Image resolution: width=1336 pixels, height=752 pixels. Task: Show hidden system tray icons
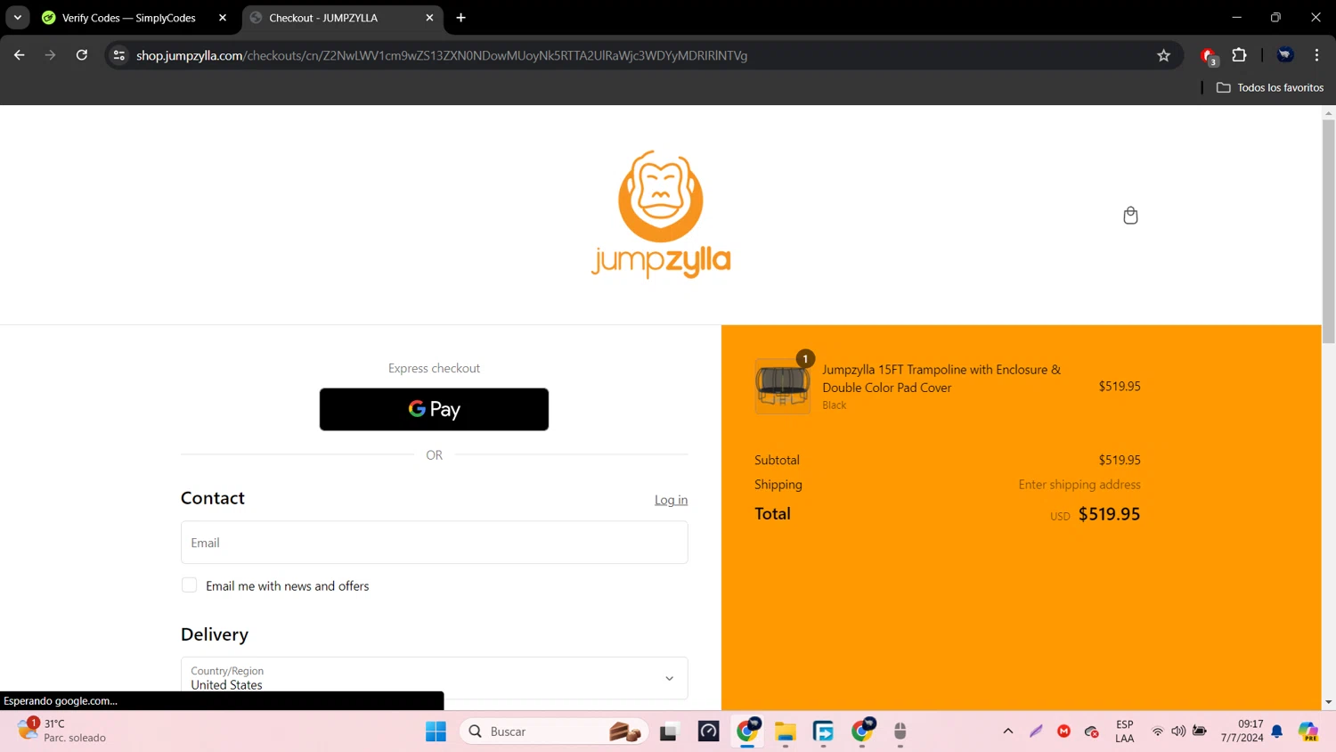[x=1007, y=732]
